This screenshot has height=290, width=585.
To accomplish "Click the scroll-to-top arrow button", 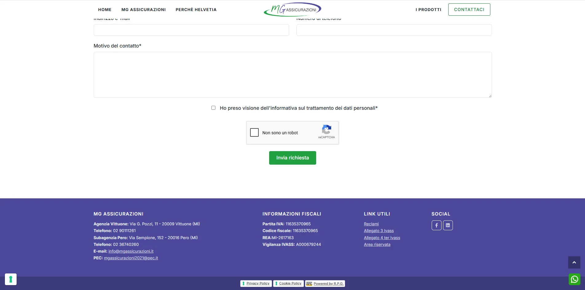I will tap(574, 262).
